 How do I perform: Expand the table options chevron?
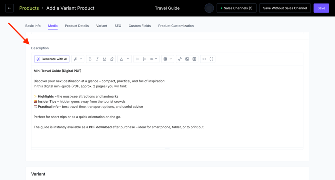coord(171,59)
